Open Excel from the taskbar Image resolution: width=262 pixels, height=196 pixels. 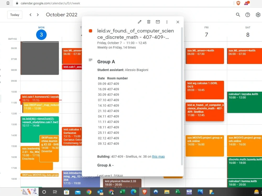122,192
